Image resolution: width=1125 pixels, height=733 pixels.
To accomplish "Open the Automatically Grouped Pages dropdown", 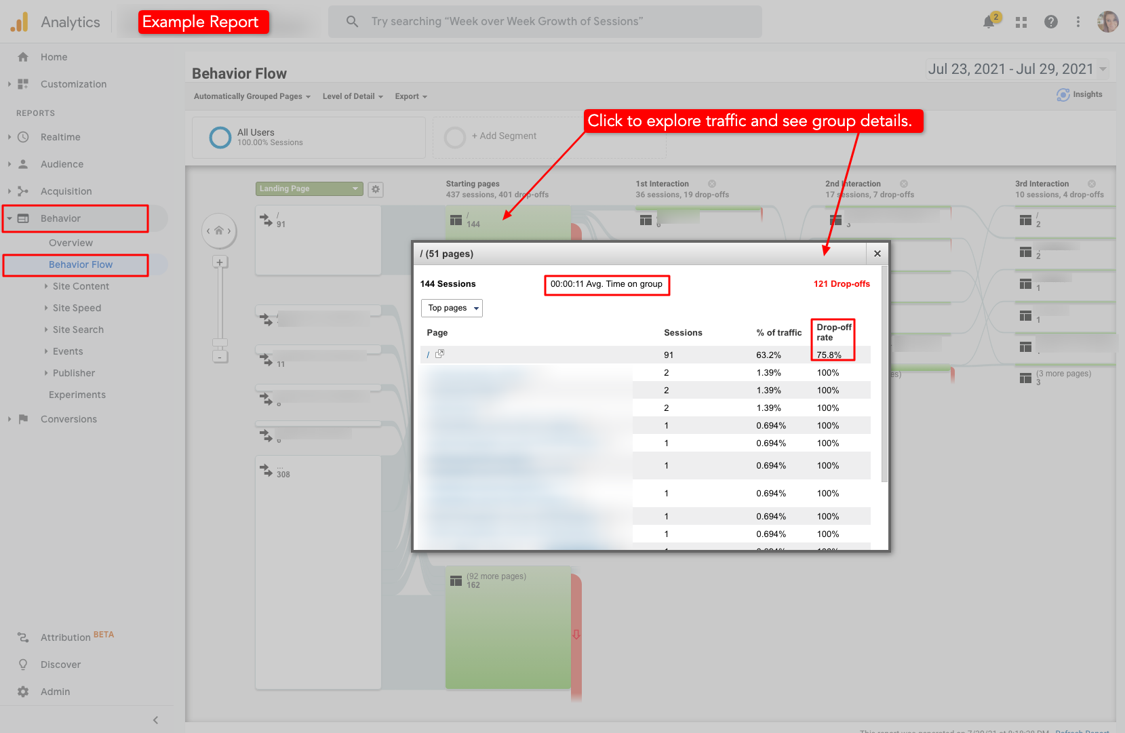I will pyautogui.click(x=250, y=96).
